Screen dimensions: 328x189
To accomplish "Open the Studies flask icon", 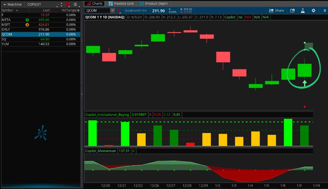I will coord(302,10).
